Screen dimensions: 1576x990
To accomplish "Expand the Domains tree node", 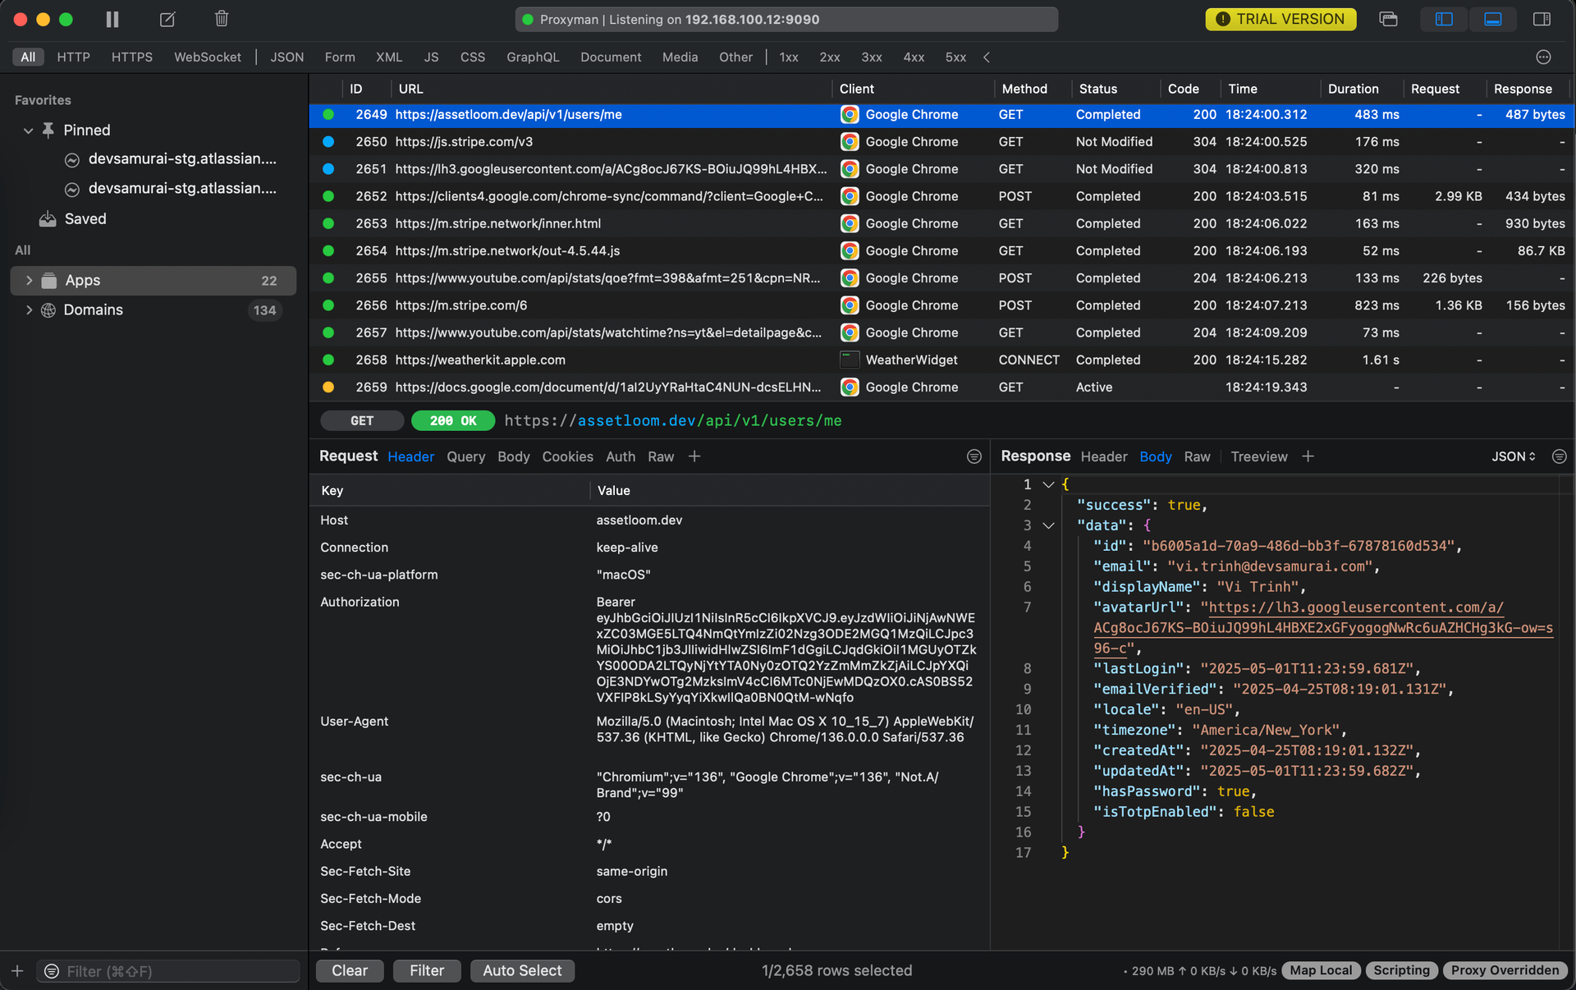I will click(x=29, y=310).
